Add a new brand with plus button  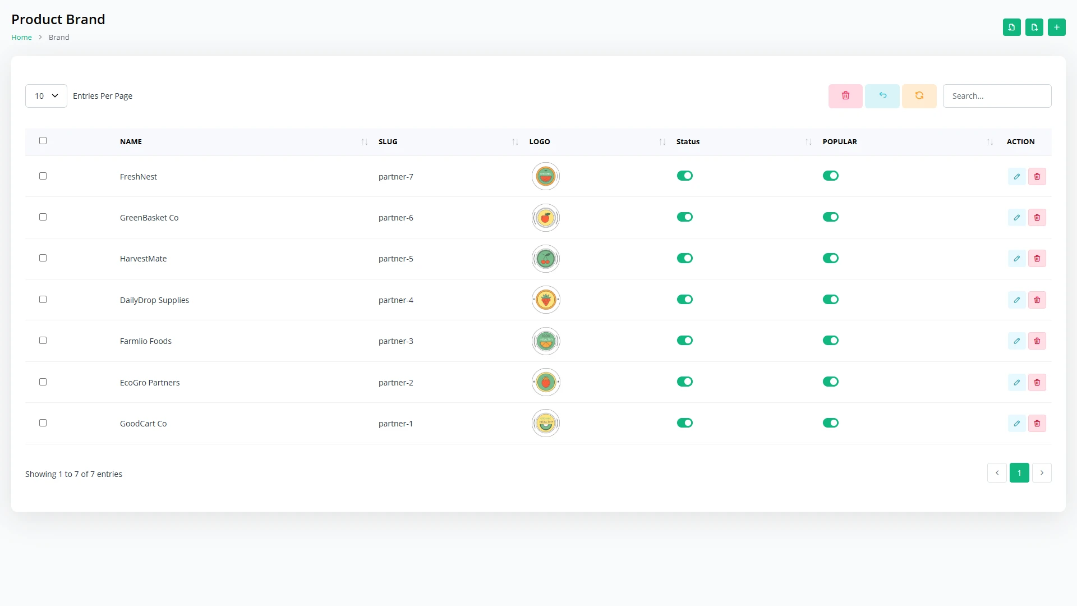tap(1056, 27)
